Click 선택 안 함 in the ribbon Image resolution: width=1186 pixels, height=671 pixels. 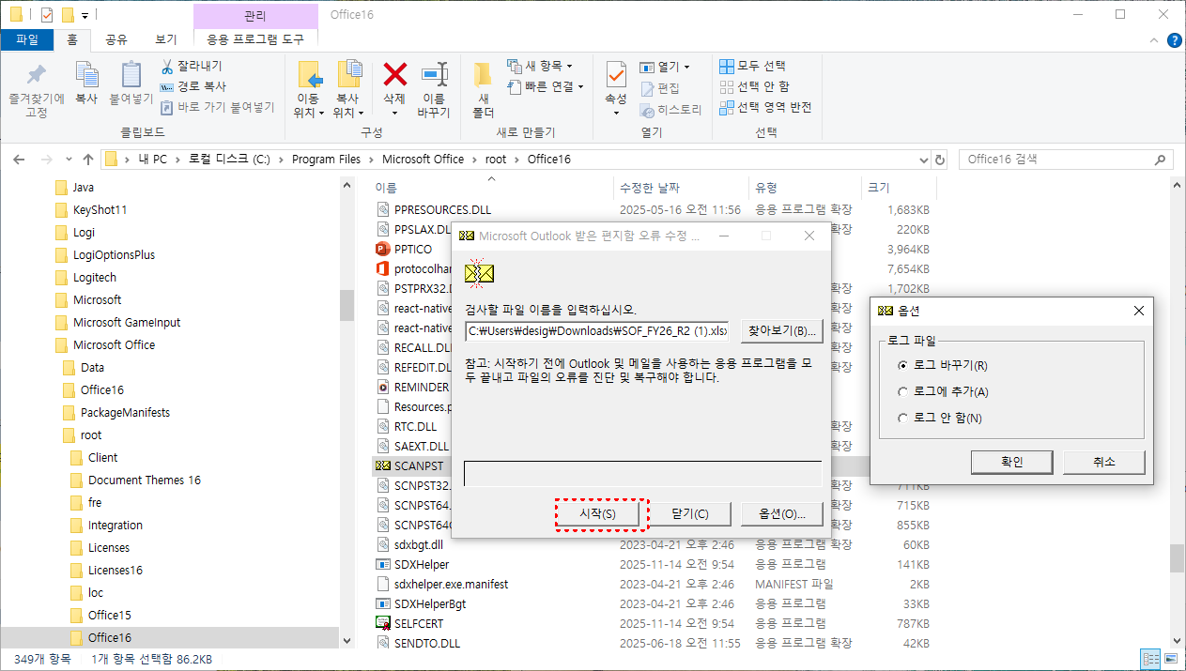click(x=755, y=86)
